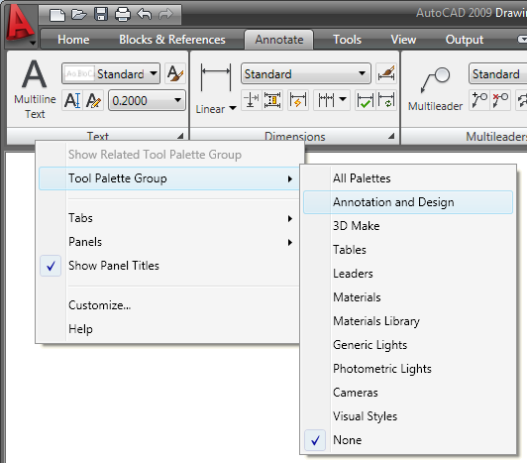Open the text style Standard dropdown
Image resolution: width=527 pixels, height=463 pixels.
click(111, 73)
